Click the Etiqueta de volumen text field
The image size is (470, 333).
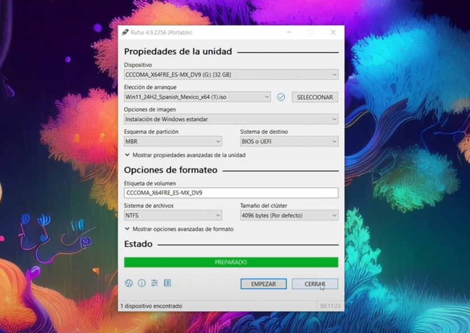[231, 193]
